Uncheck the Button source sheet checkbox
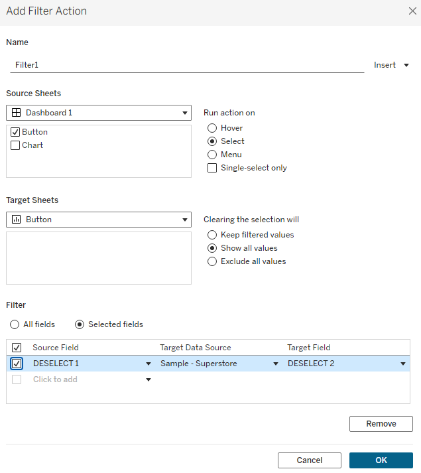 pos(15,132)
